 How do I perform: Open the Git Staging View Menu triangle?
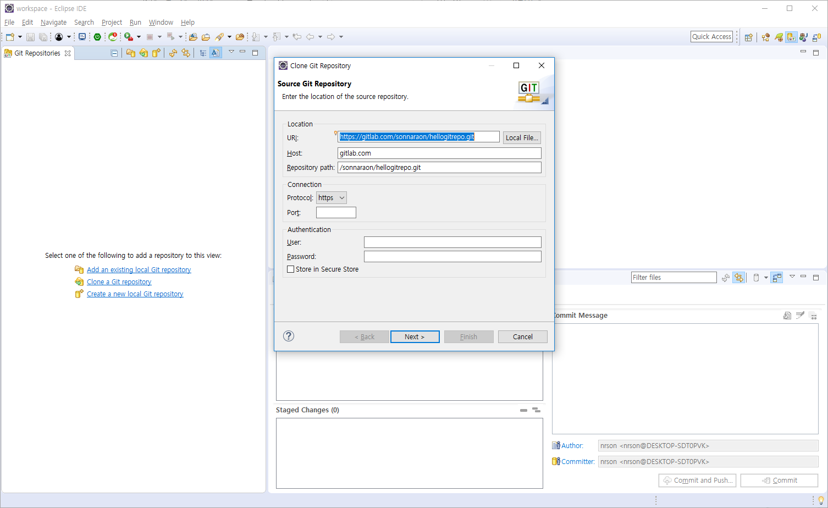click(x=792, y=277)
